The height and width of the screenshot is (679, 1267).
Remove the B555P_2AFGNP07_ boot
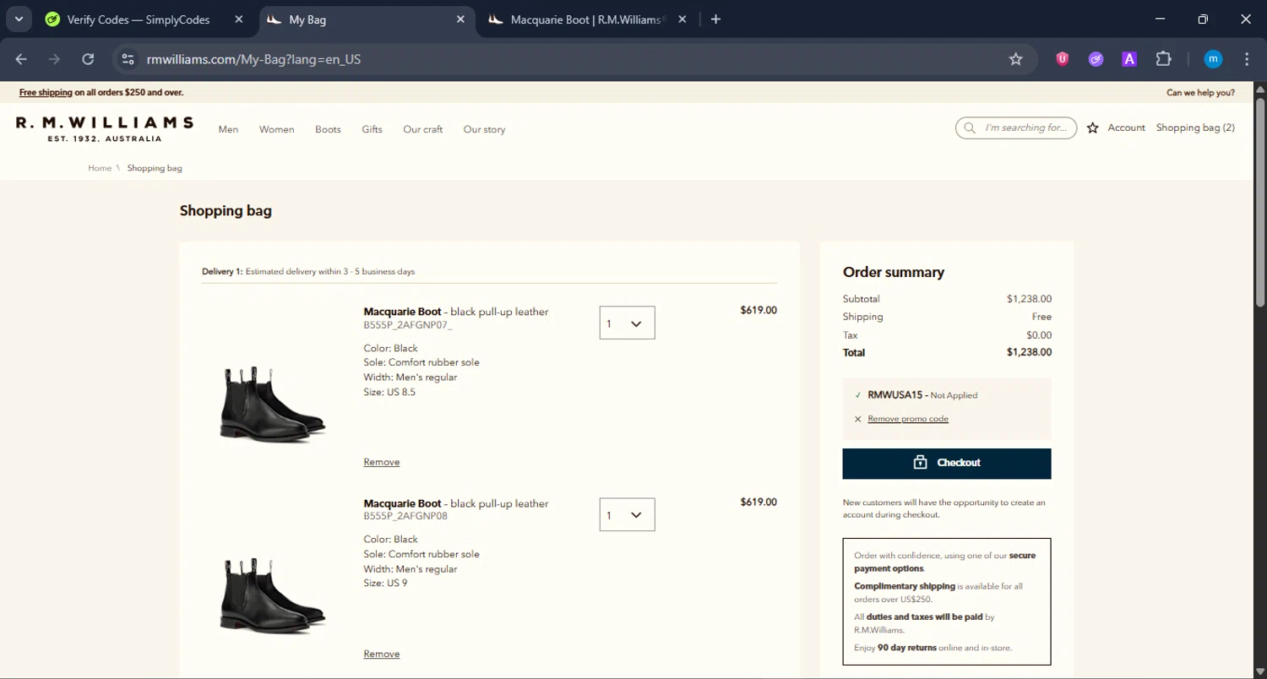(382, 462)
